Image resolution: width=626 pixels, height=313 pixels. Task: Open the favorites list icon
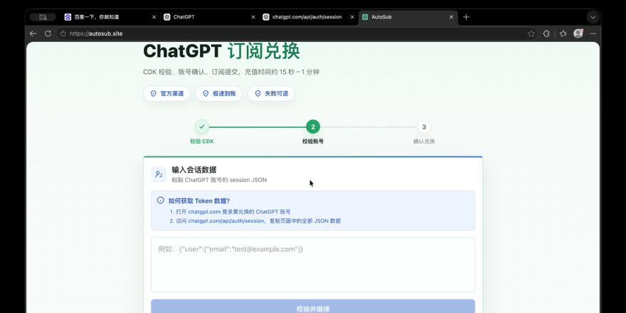click(x=563, y=34)
